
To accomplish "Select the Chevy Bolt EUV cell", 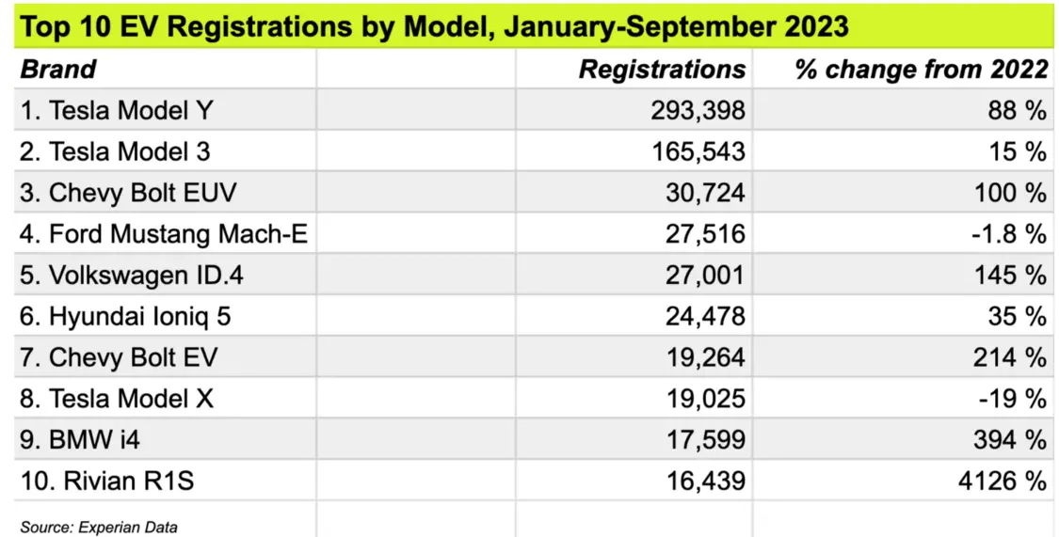I will [128, 193].
